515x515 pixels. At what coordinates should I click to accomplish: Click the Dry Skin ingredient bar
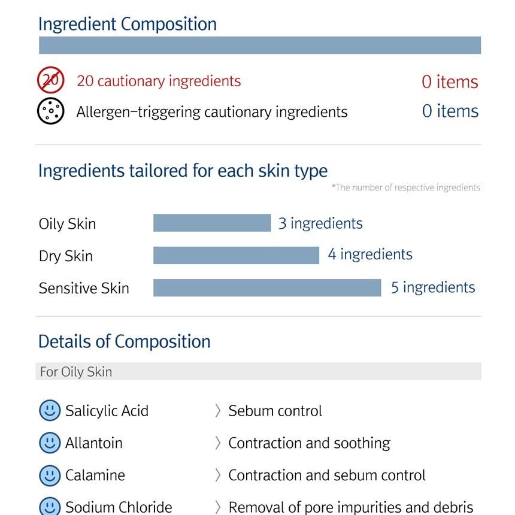pyautogui.click(x=236, y=255)
